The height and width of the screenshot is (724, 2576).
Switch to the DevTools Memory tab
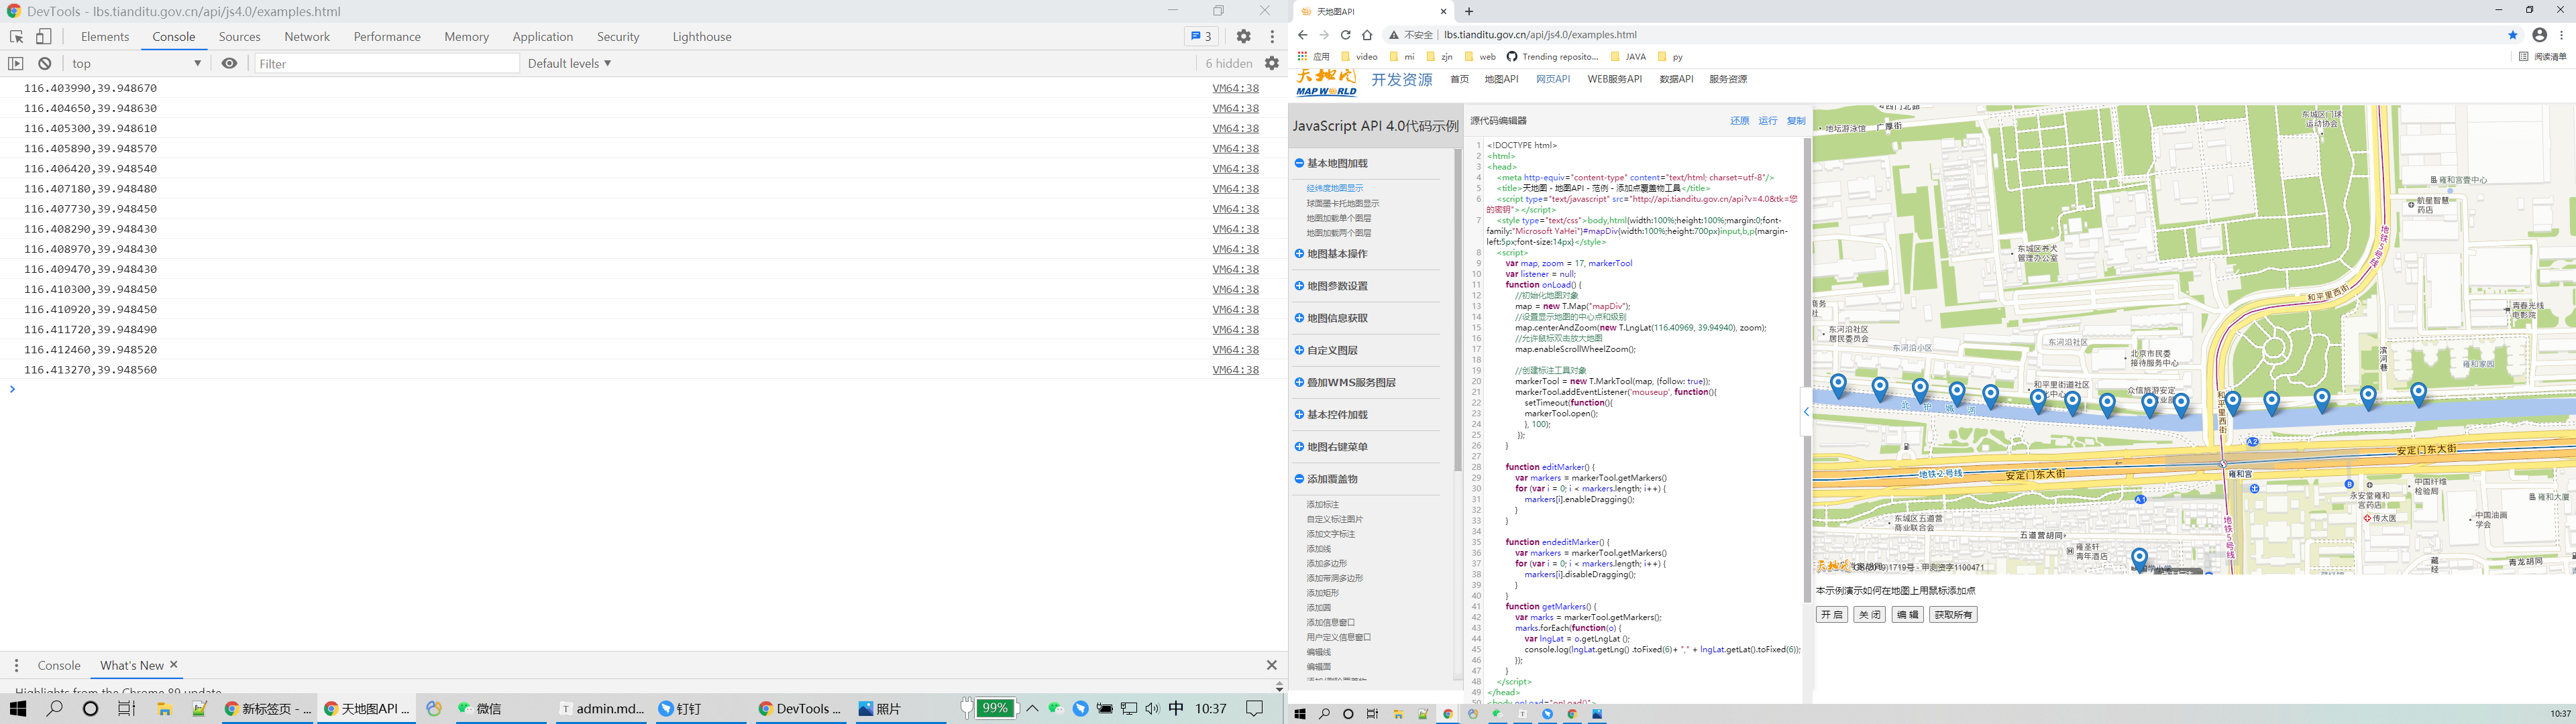click(467, 37)
